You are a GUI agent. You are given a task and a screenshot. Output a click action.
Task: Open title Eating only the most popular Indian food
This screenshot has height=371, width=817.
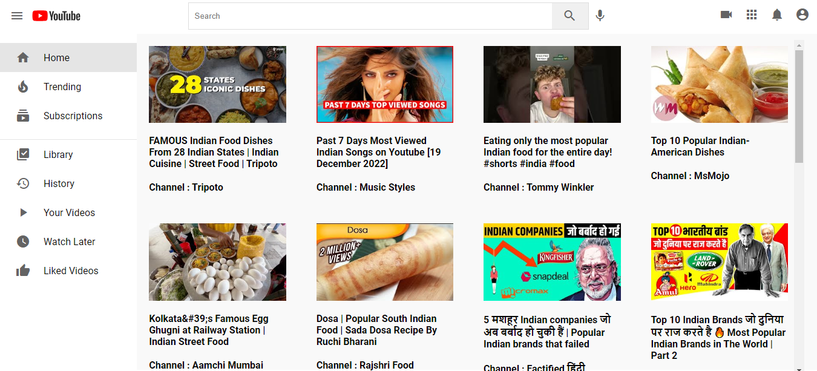pos(548,152)
